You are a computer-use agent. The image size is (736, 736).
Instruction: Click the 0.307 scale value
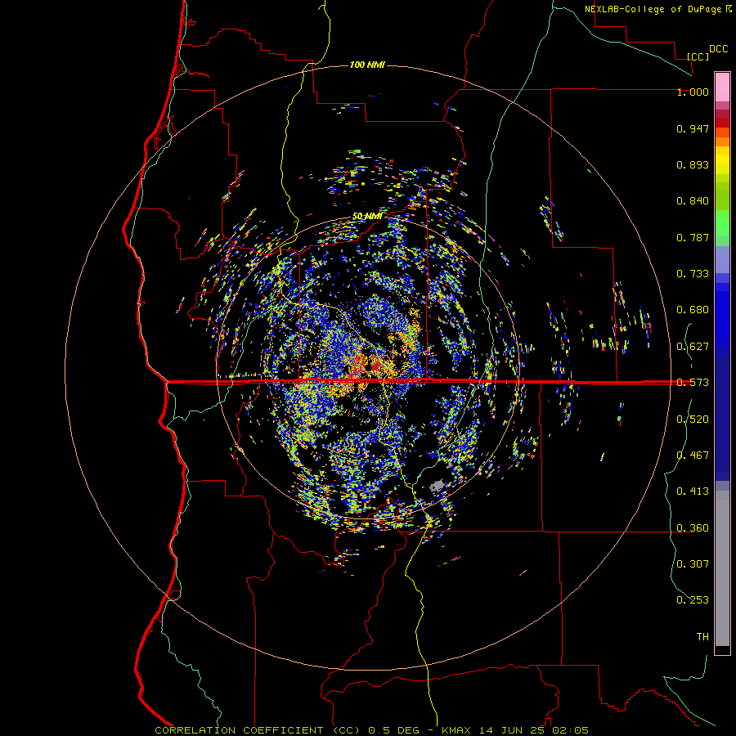(693, 564)
